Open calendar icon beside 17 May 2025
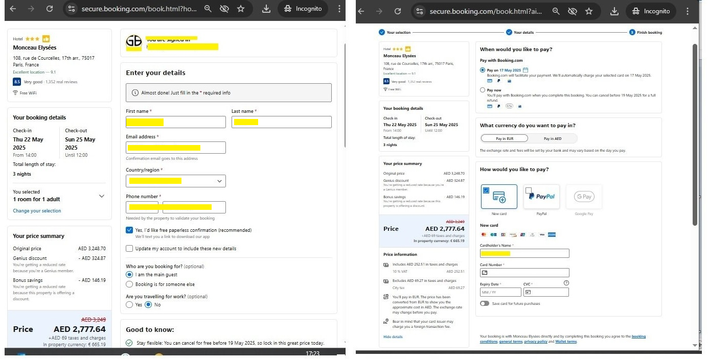This screenshot has width=708, height=360. tap(526, 70)
